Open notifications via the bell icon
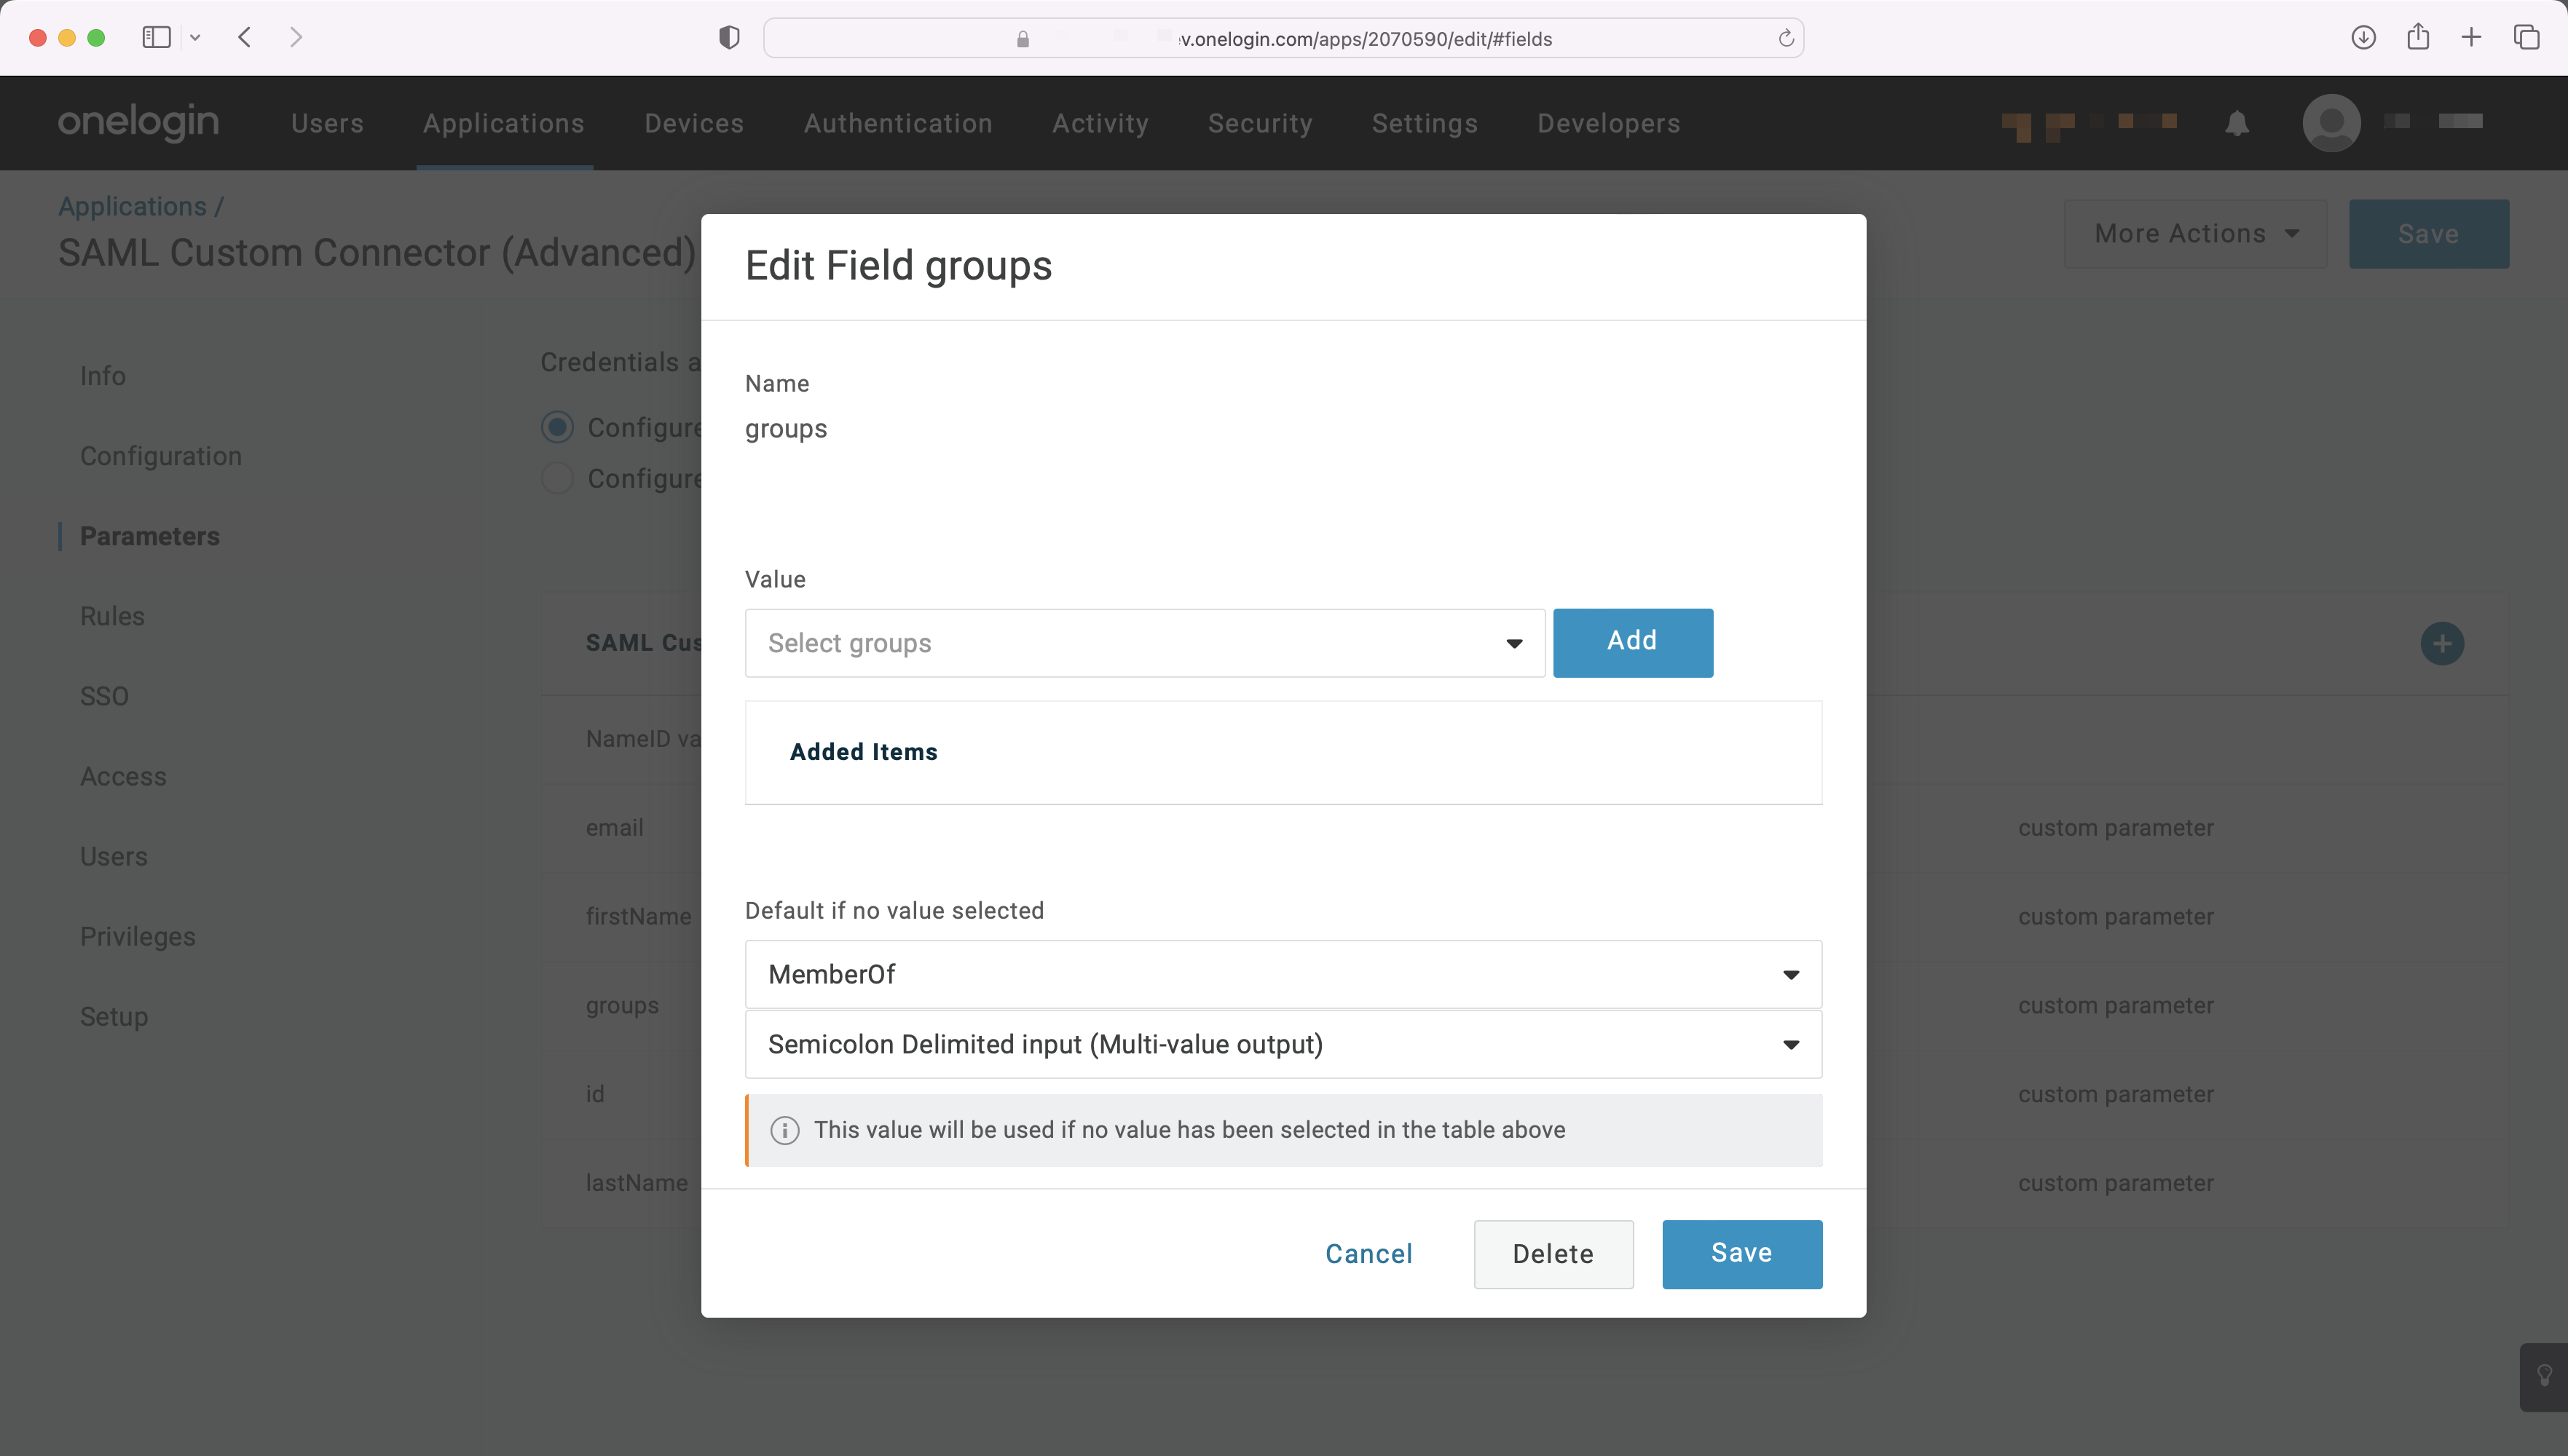 [2237, 123]
